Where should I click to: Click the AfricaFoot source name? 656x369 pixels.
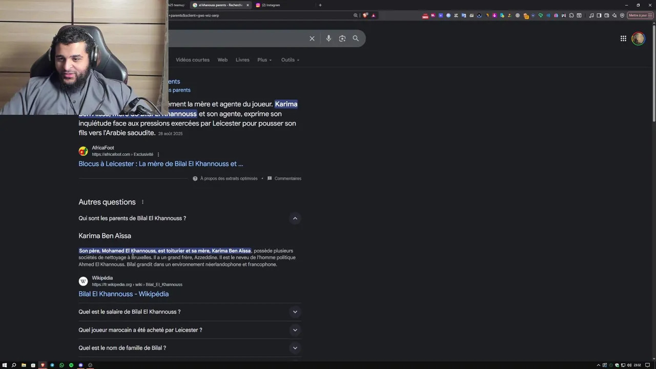(x=103, y=148)
